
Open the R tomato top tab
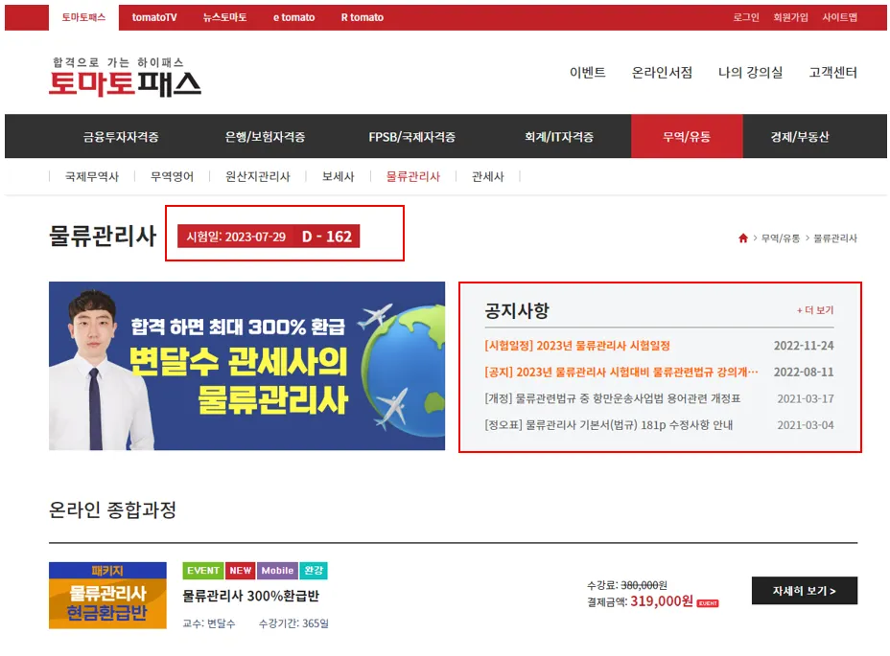[363, 17]
